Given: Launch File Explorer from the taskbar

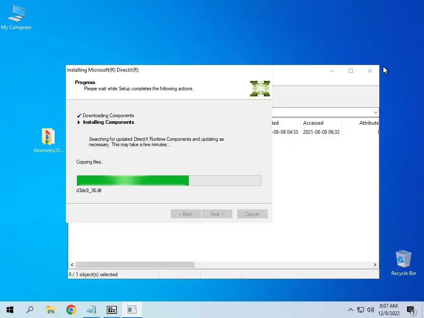Looking at the screenshot, I should (x=51, y=310).
